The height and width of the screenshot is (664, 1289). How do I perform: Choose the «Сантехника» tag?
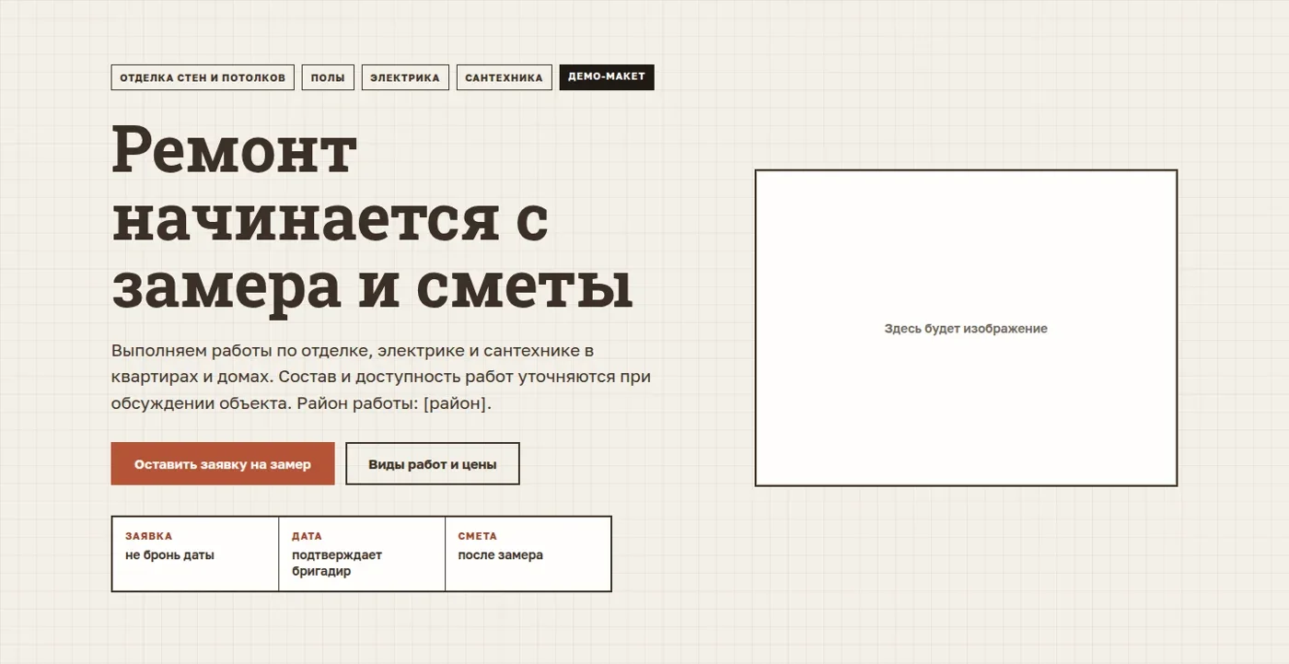tap(504, 77)
